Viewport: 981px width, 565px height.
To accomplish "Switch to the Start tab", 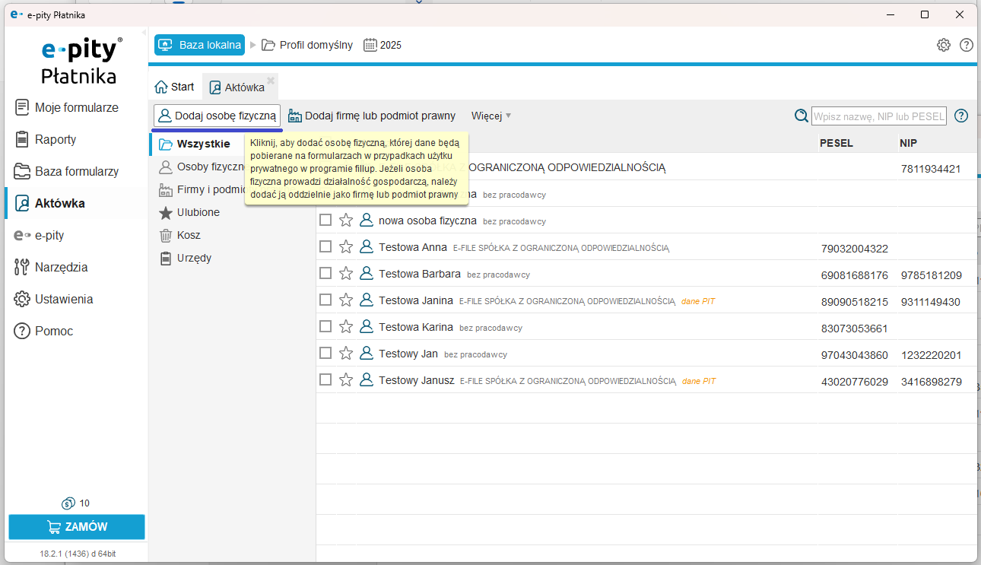I will click(x=175, y=87).
